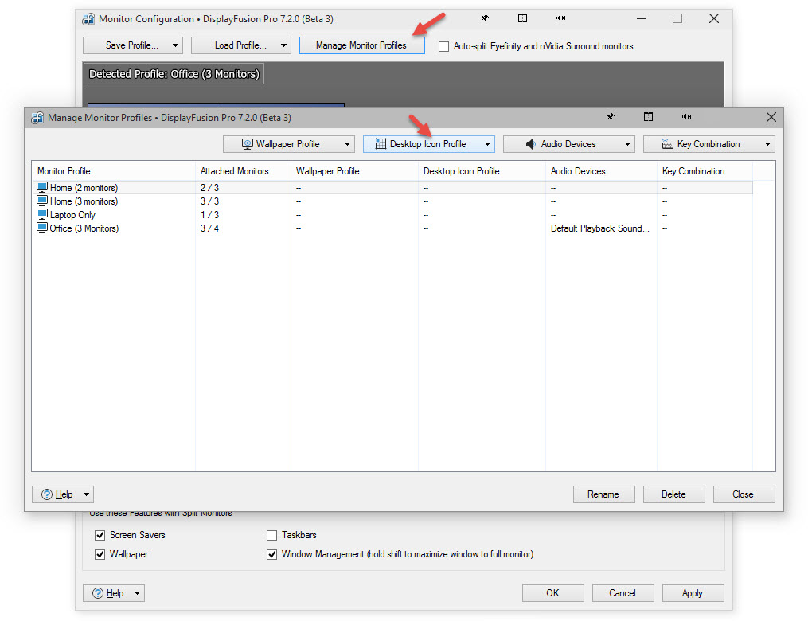The image size is (808, 621).
Task: Click the DisplayFusion logo in Manage Monitor Profiles title bar
Action: pos(37,118)
